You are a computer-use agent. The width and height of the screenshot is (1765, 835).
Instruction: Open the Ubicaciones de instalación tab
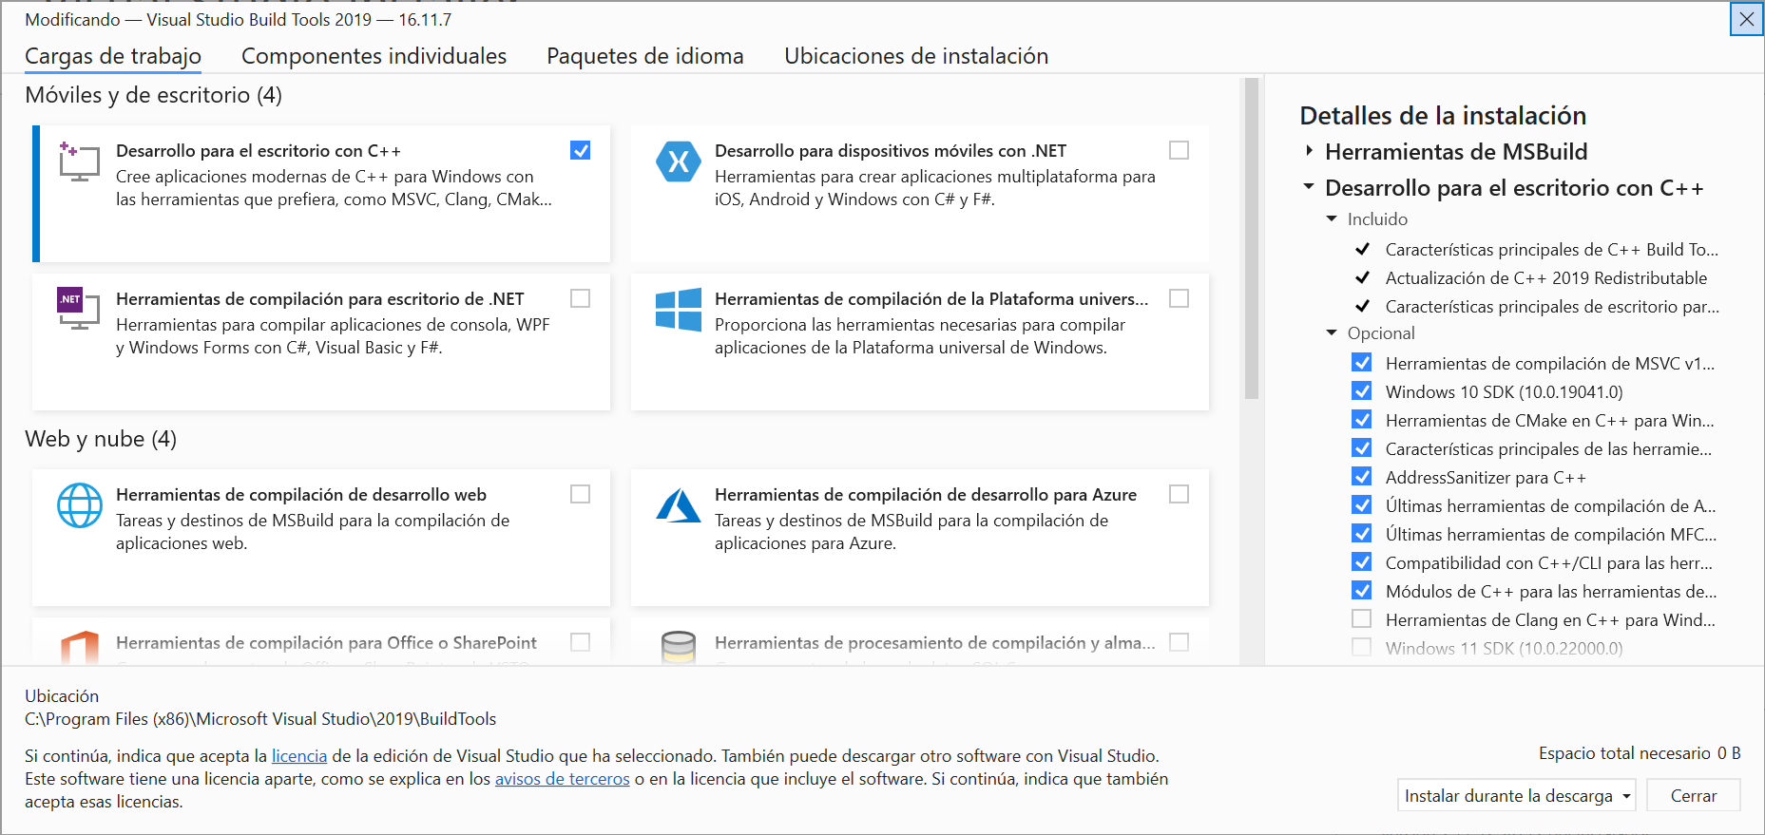(916, 56)
